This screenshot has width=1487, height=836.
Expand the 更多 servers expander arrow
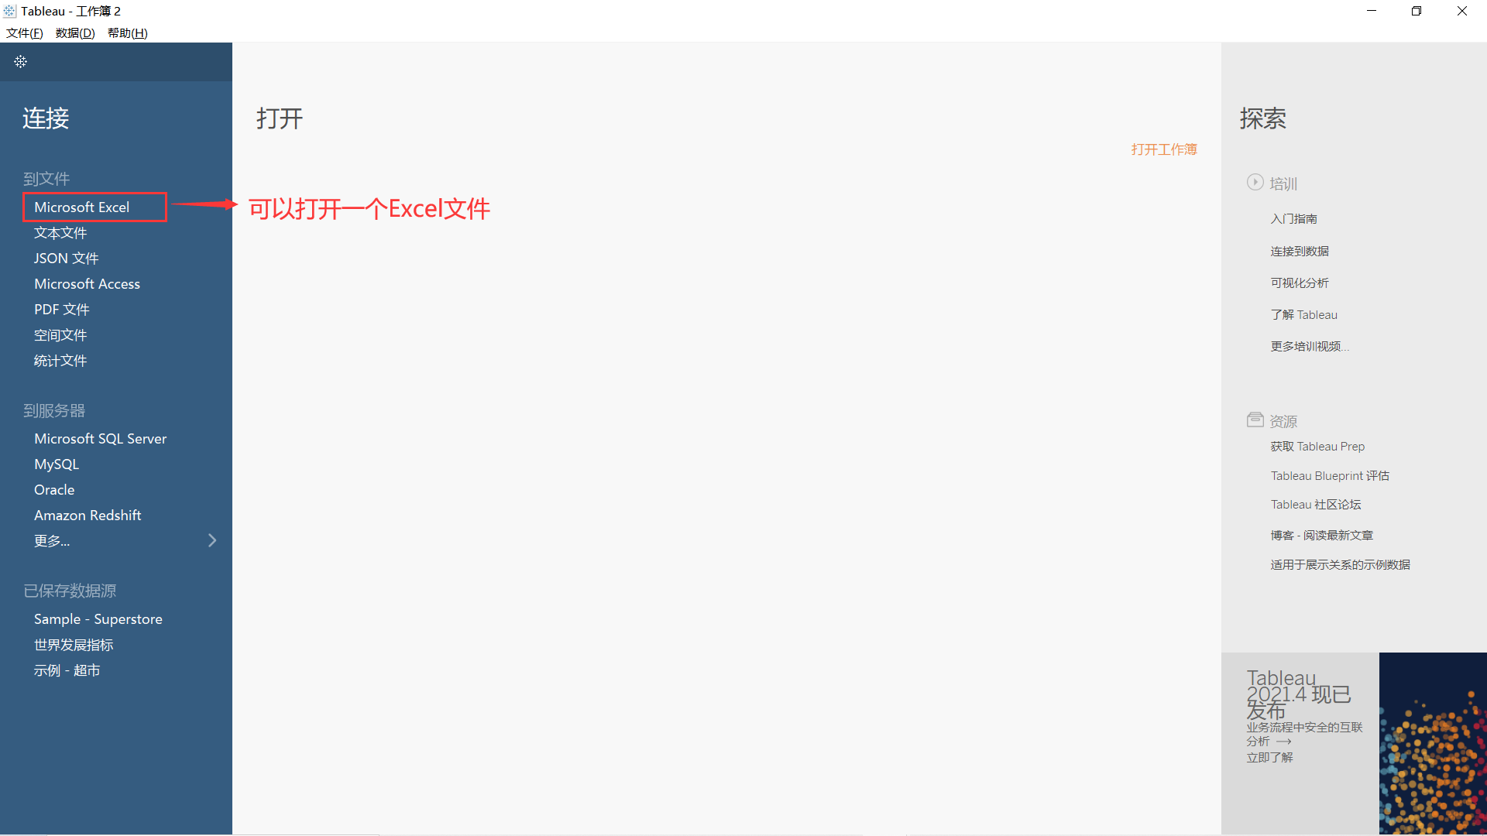(x=212, y=540)
